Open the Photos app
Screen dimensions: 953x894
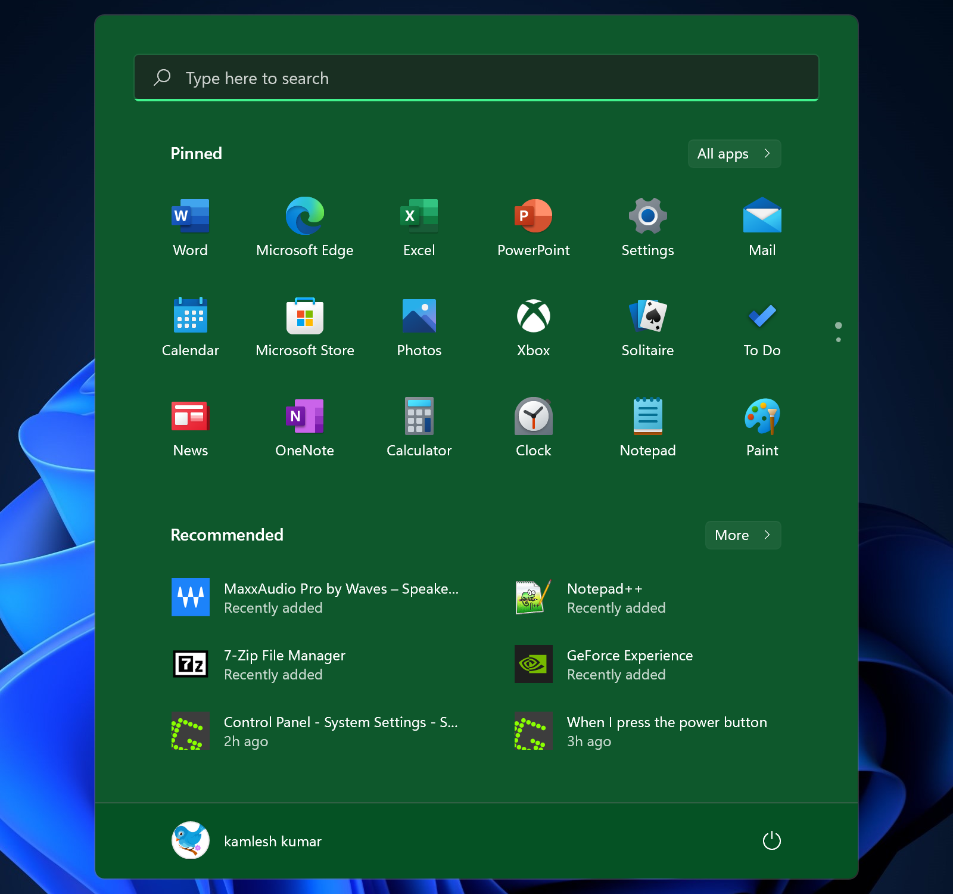[419, 327]
